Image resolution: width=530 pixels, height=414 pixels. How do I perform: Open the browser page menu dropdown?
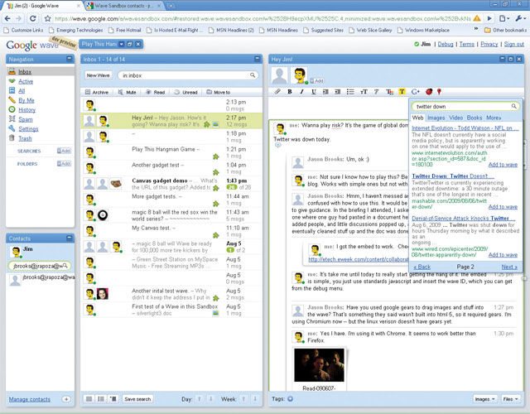504,18
